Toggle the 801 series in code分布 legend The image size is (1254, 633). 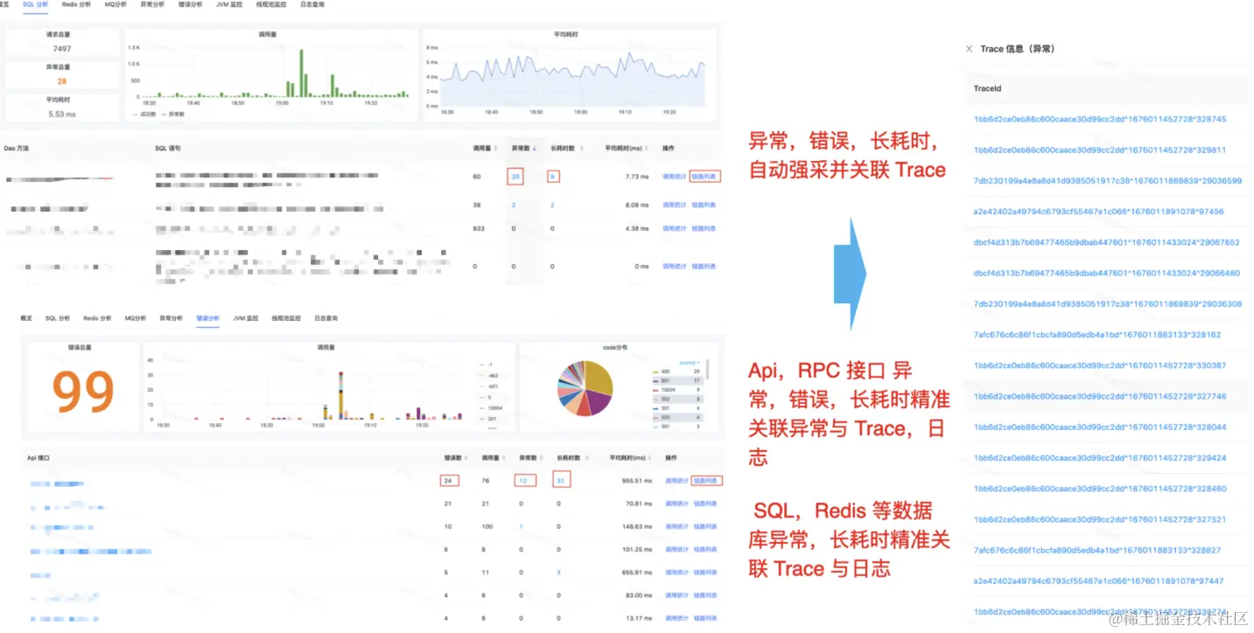click(663, 380)
